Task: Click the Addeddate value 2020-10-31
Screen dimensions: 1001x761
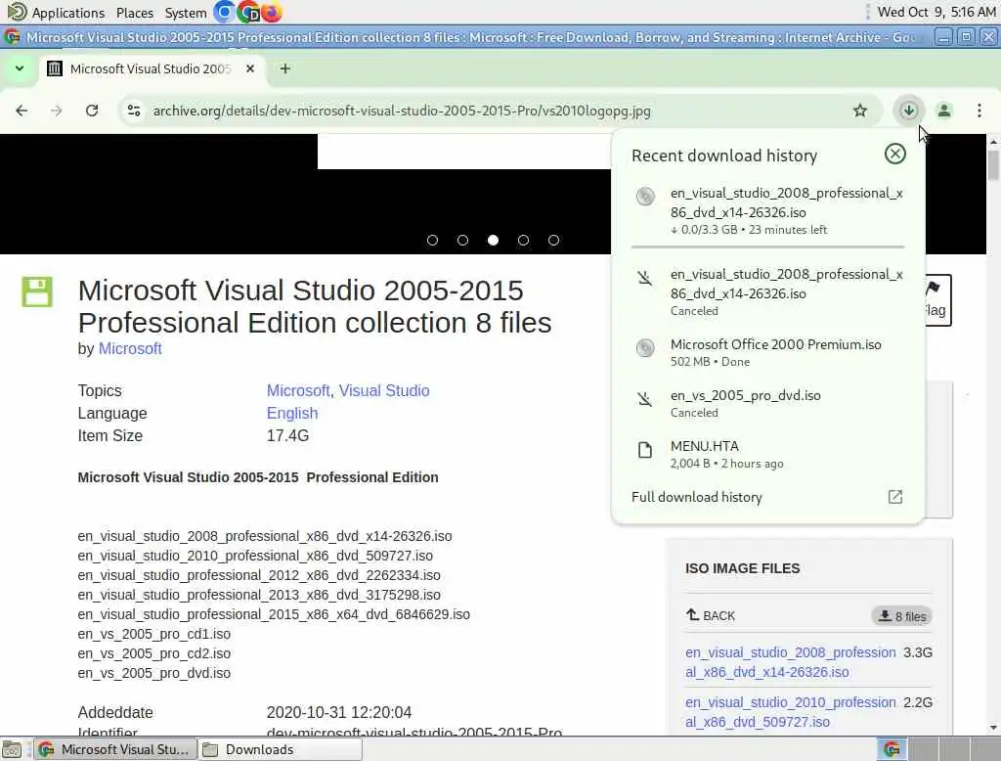Action: 339,712
